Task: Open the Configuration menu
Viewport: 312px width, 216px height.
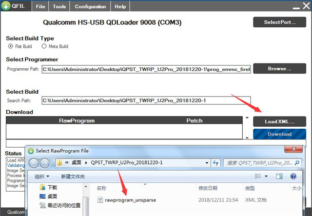Action: point(91,7)
